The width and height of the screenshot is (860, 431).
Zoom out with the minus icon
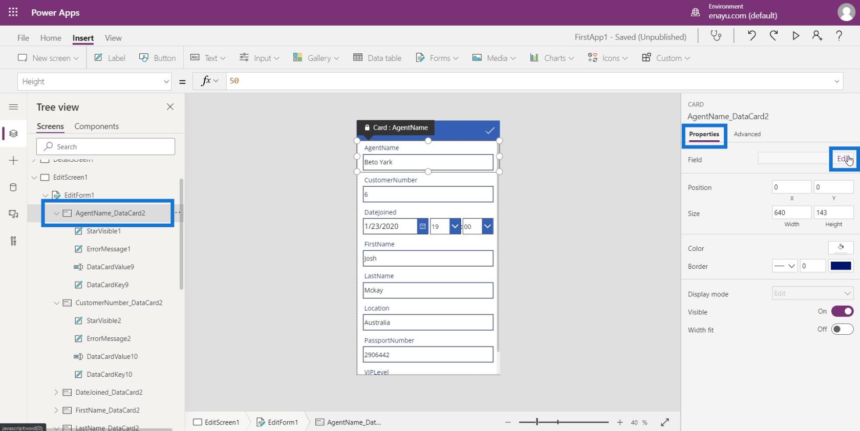[x=508, y=422]
